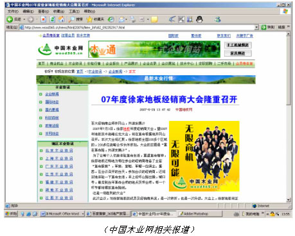295x236 pixels.
Task: Click the green Back arrow button
Action: click(x=10, y=19)
